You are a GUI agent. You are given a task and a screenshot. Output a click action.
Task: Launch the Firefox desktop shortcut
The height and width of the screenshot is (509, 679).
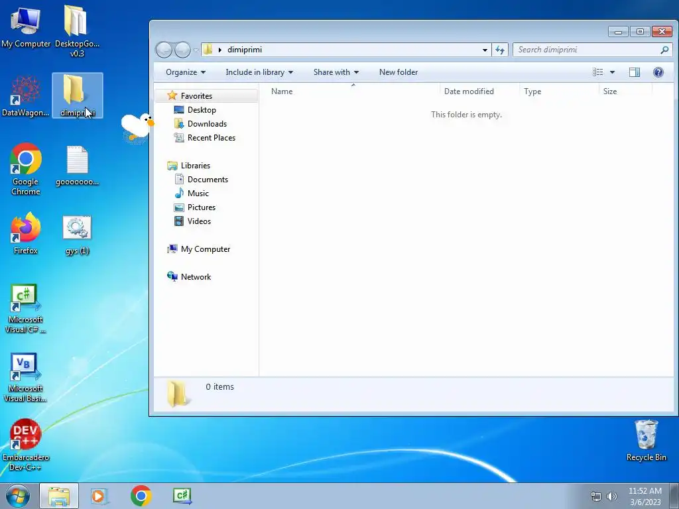pyautogui.click(x=26, y=233)
